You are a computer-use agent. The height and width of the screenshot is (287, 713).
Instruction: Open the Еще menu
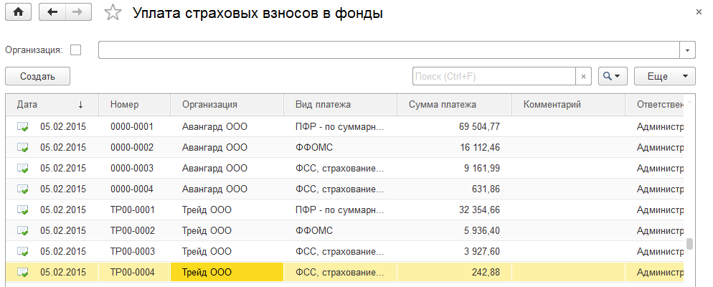click(665, 76)
